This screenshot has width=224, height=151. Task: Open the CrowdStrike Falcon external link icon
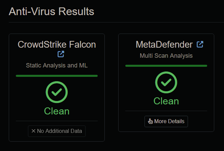[61, 54]
